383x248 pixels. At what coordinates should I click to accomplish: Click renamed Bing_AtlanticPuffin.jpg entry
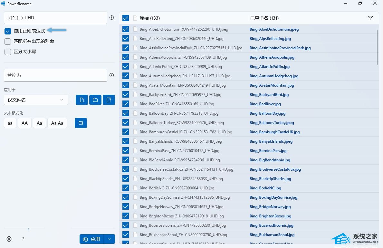[x=270, y=66]
